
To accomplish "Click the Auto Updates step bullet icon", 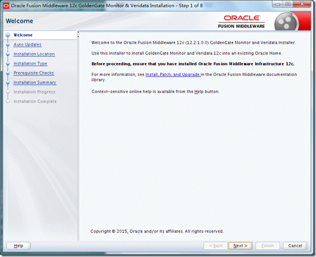I will coord(8,45).
